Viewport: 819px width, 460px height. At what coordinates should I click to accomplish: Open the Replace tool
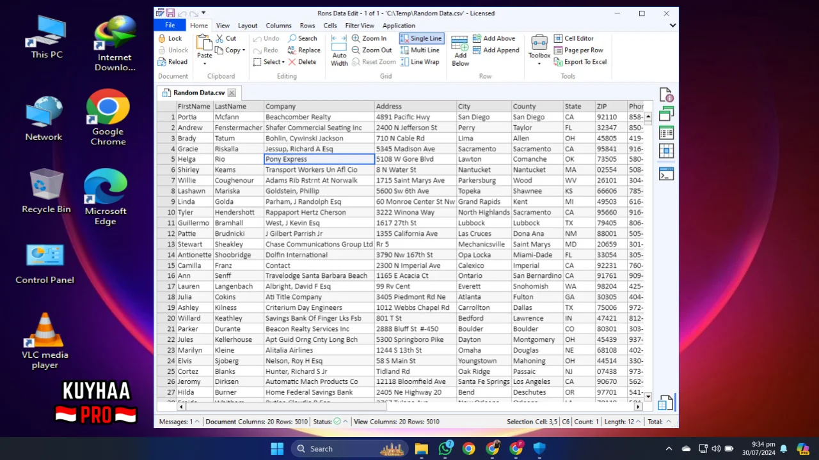click(x=304, y=50)
